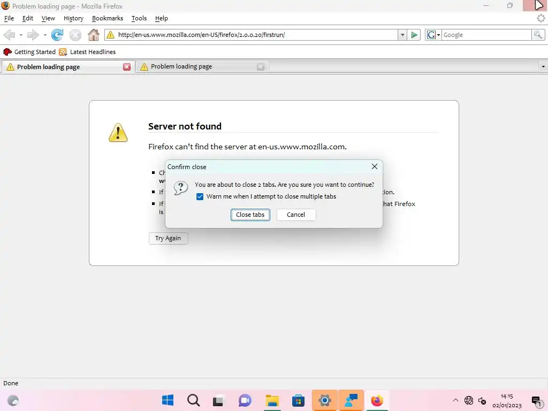Open the list all tabs dropdown

[543, 66]
